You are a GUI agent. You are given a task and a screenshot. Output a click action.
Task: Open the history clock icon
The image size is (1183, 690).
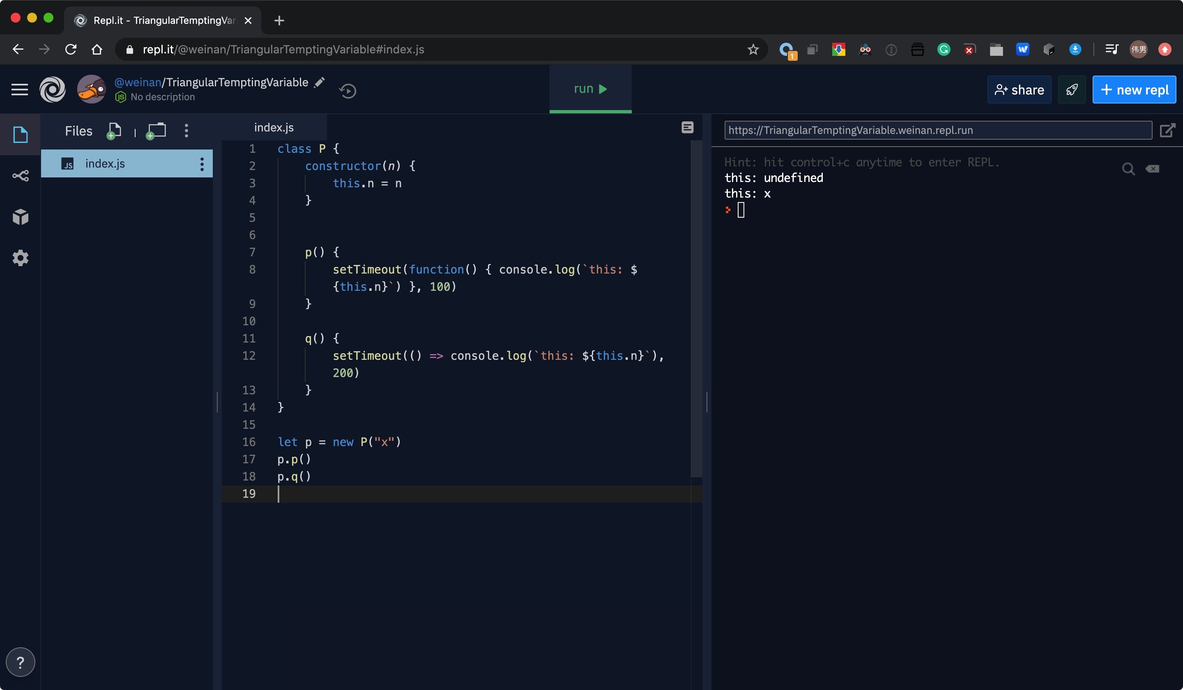coord(348,91)
